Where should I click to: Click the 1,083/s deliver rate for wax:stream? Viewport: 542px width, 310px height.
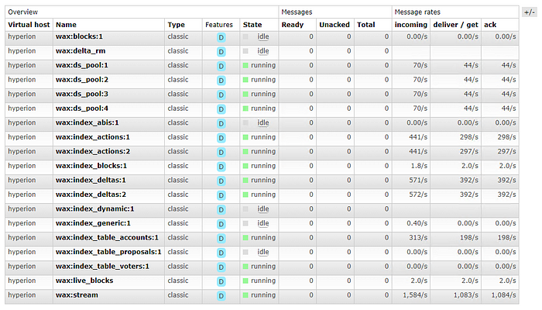pos(466,295)
